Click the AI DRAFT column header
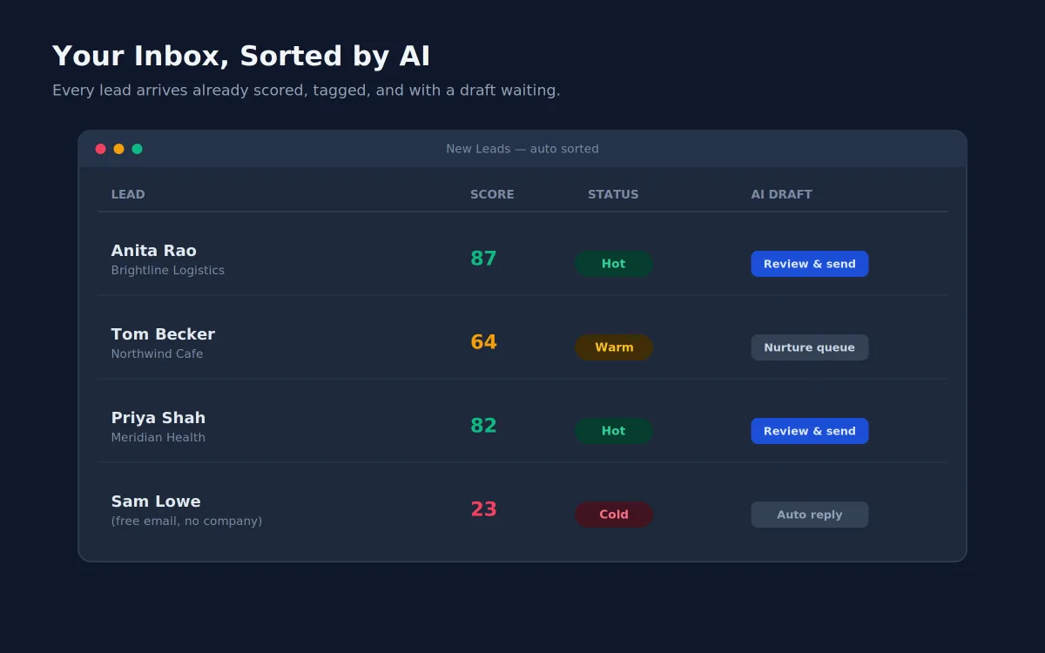The image size is (1045, 653). pos(782,194)
